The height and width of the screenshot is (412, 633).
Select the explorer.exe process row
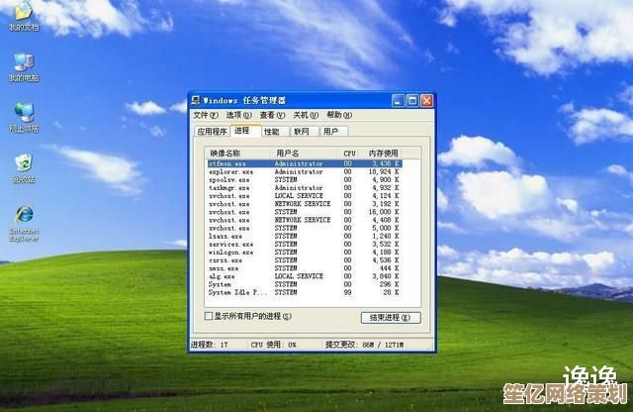click(x=305, y=172)
